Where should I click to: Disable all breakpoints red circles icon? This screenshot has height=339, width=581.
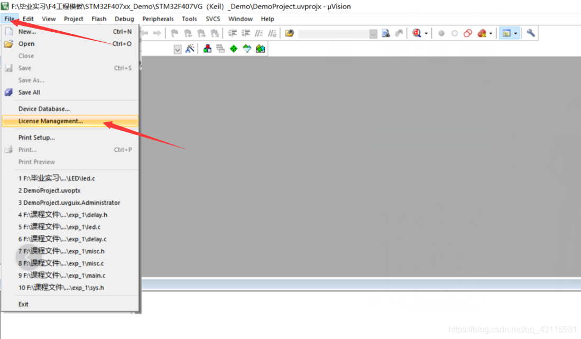pyautogui.click(x=468, y=33)
